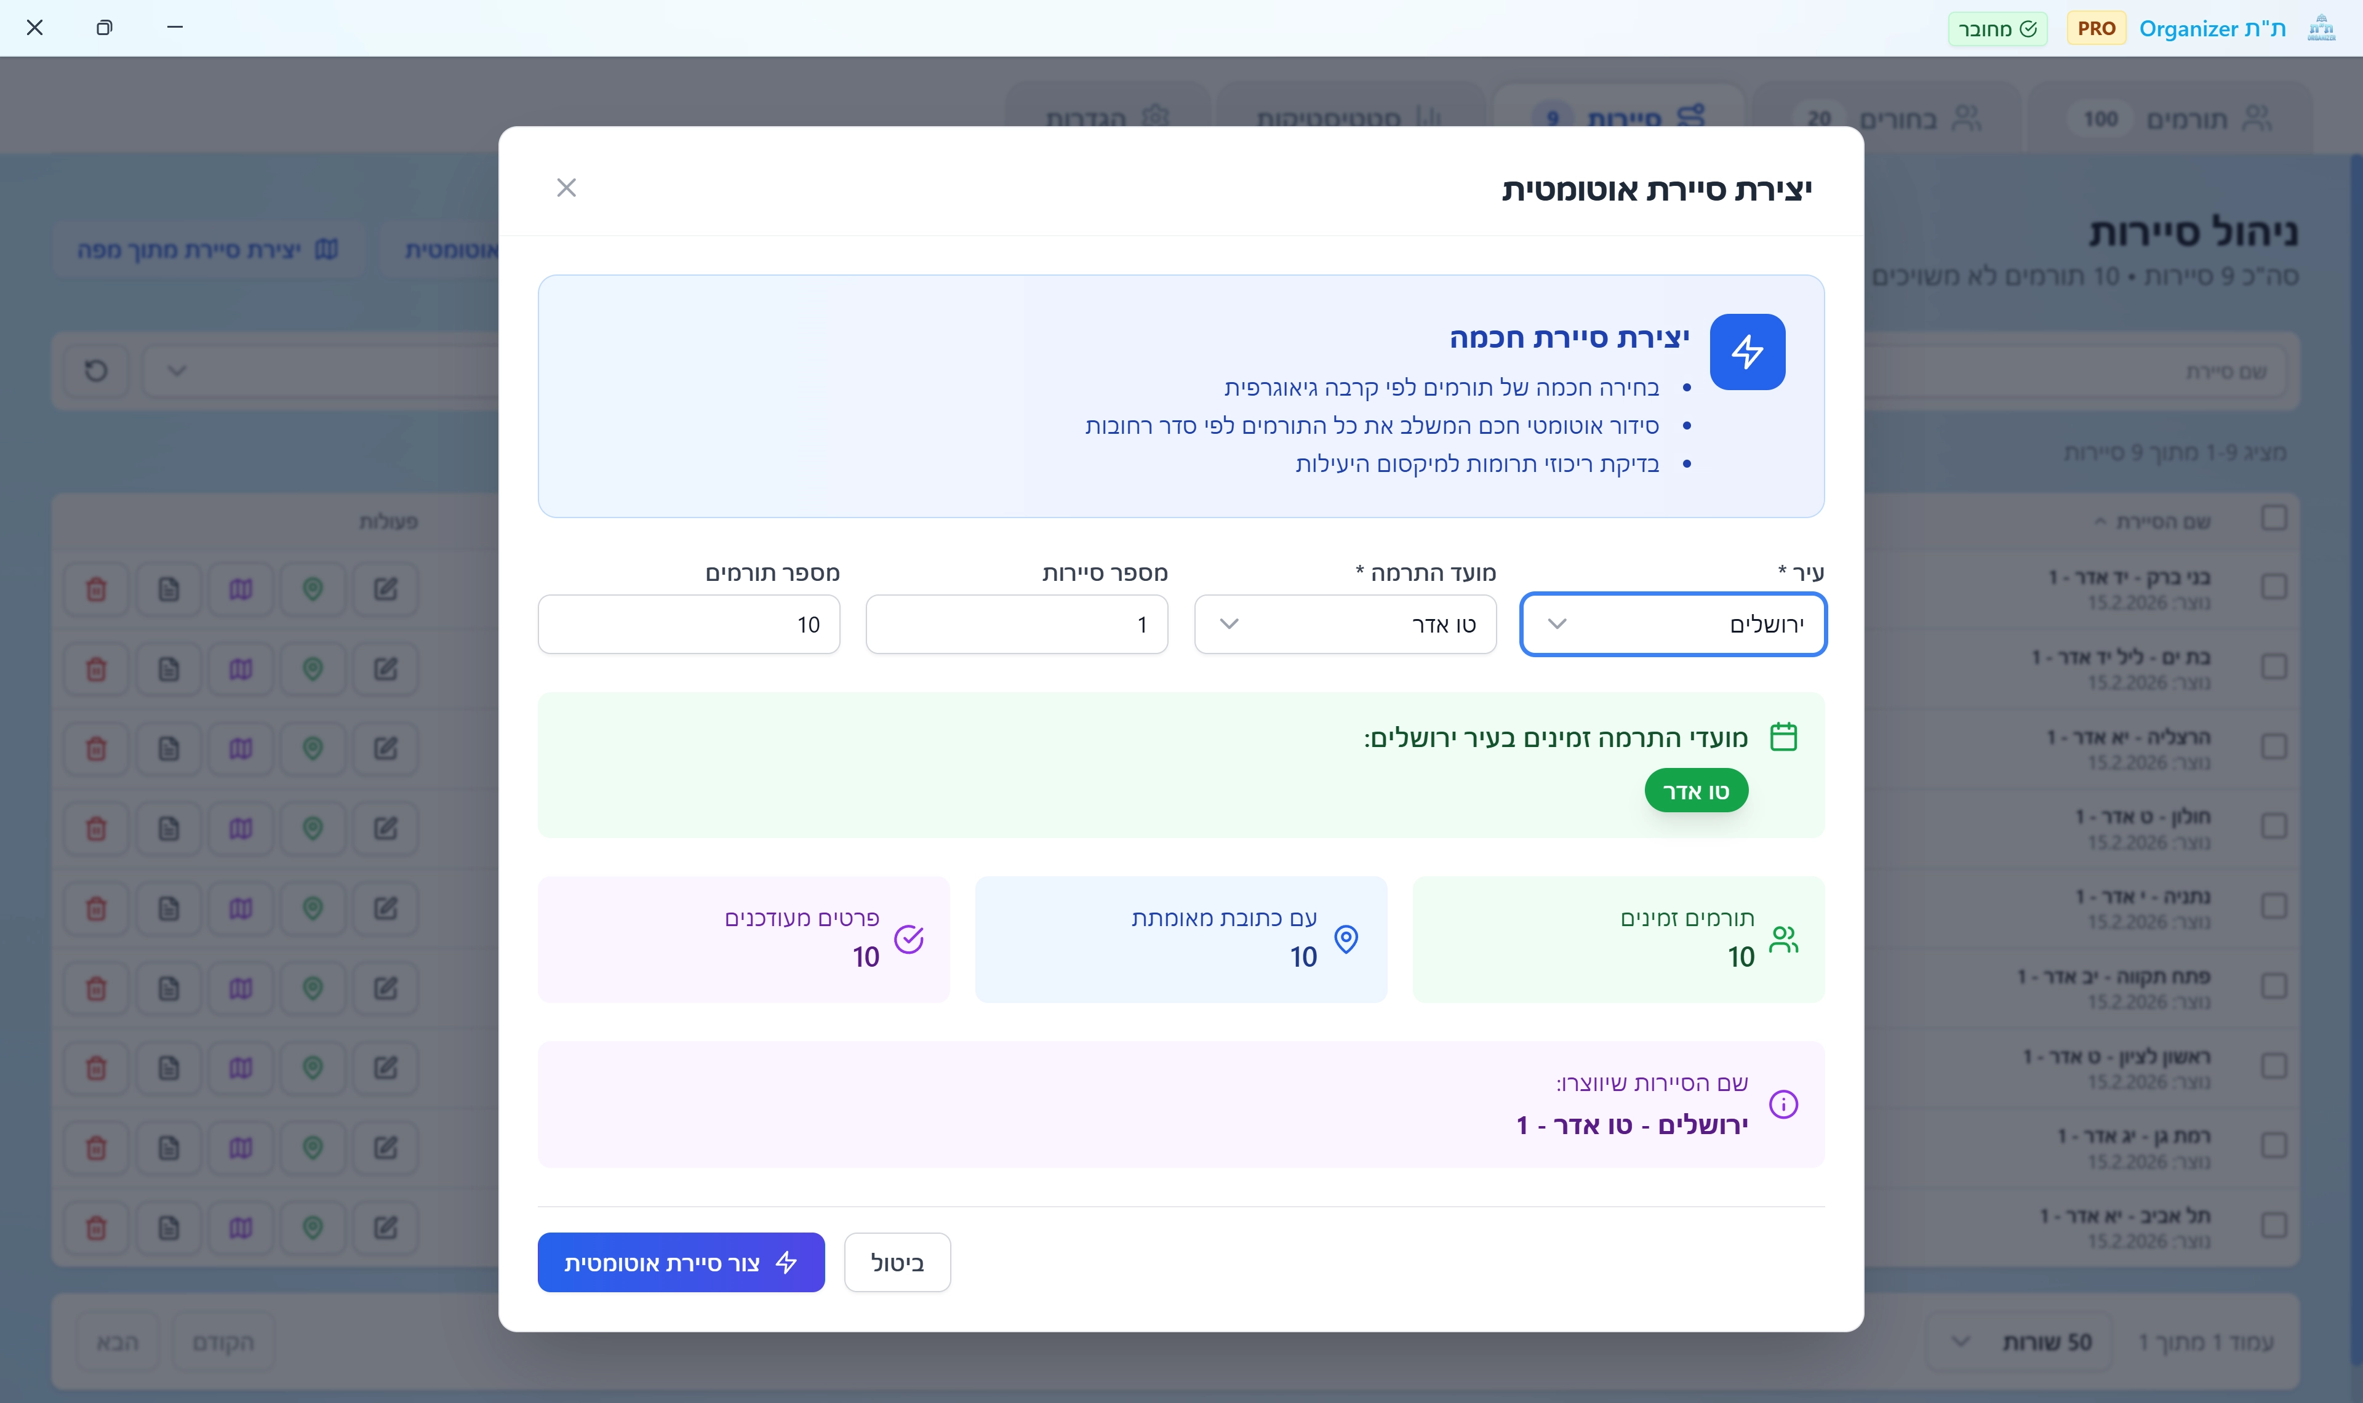Screen dimensions: 2363x1403
Task: Click the available donors people icon
Action: point(1783,939)
